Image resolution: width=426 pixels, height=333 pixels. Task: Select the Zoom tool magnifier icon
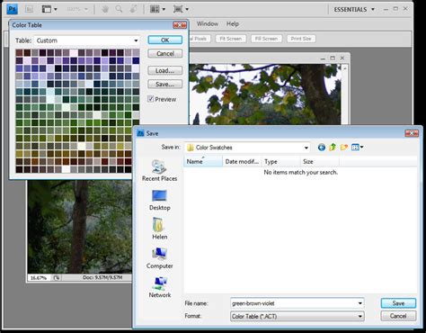point(119,9)
